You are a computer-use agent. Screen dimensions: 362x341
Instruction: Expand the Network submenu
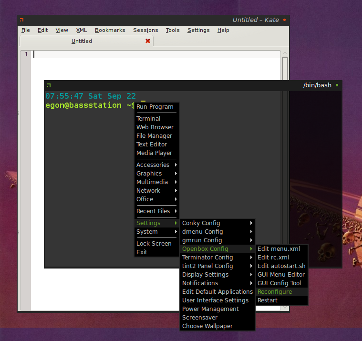156,190
